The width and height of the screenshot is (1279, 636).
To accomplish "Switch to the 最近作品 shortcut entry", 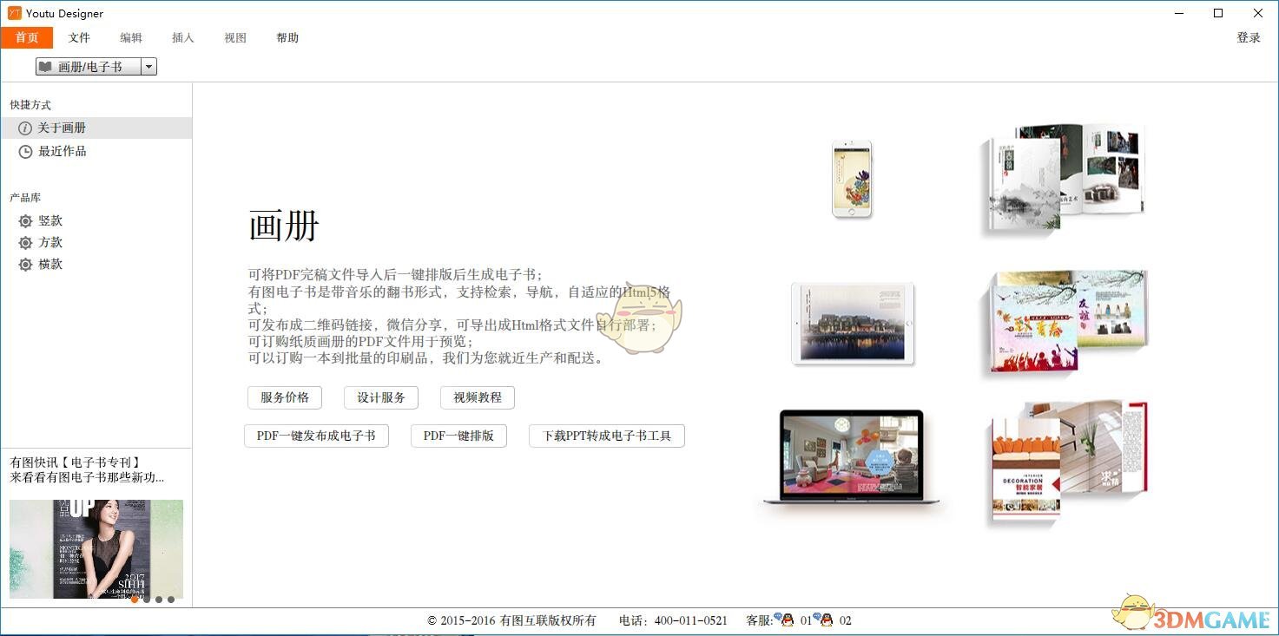I will 63,150.
